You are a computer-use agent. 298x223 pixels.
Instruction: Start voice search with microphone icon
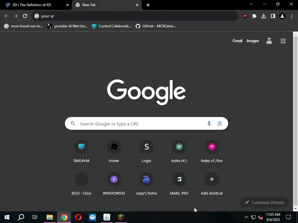209,124
